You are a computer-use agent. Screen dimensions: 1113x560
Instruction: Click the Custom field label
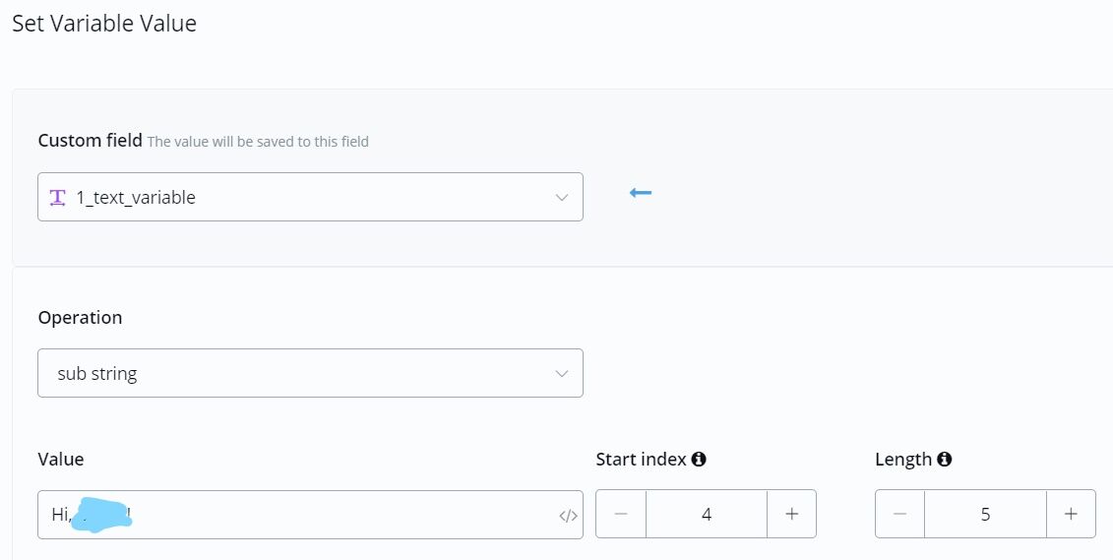pos(90,141)
